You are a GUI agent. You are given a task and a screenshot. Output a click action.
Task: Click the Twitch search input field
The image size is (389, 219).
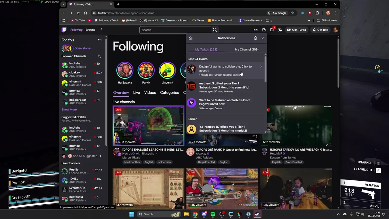click(x=175, y=30)
